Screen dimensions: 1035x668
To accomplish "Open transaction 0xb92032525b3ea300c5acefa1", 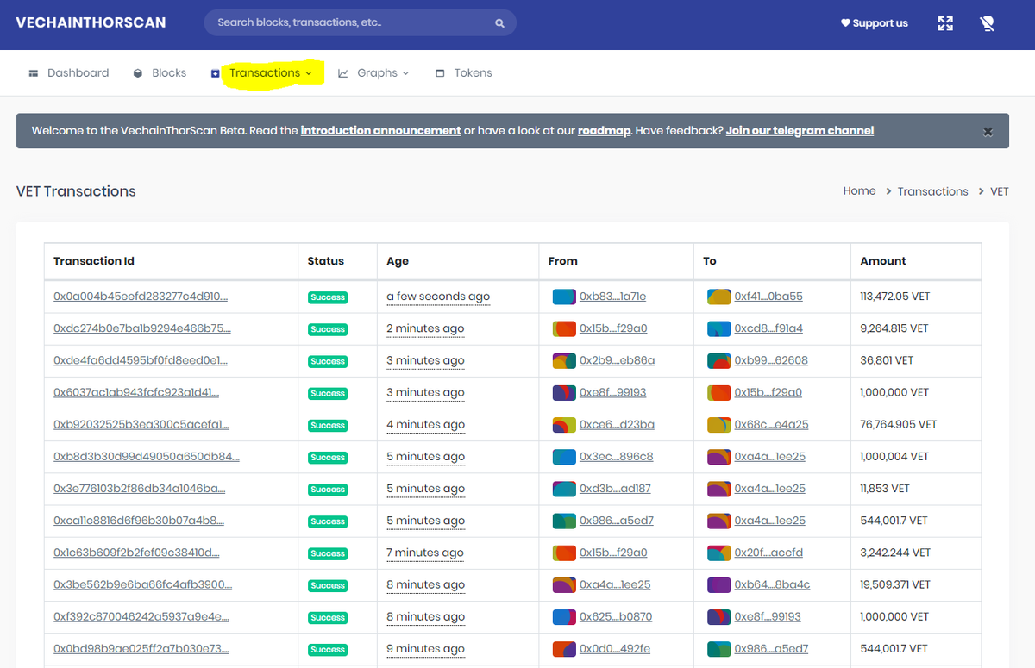I will (141, 424).
